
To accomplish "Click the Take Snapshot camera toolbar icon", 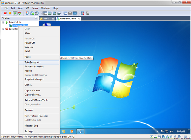I will pos(27,13).
